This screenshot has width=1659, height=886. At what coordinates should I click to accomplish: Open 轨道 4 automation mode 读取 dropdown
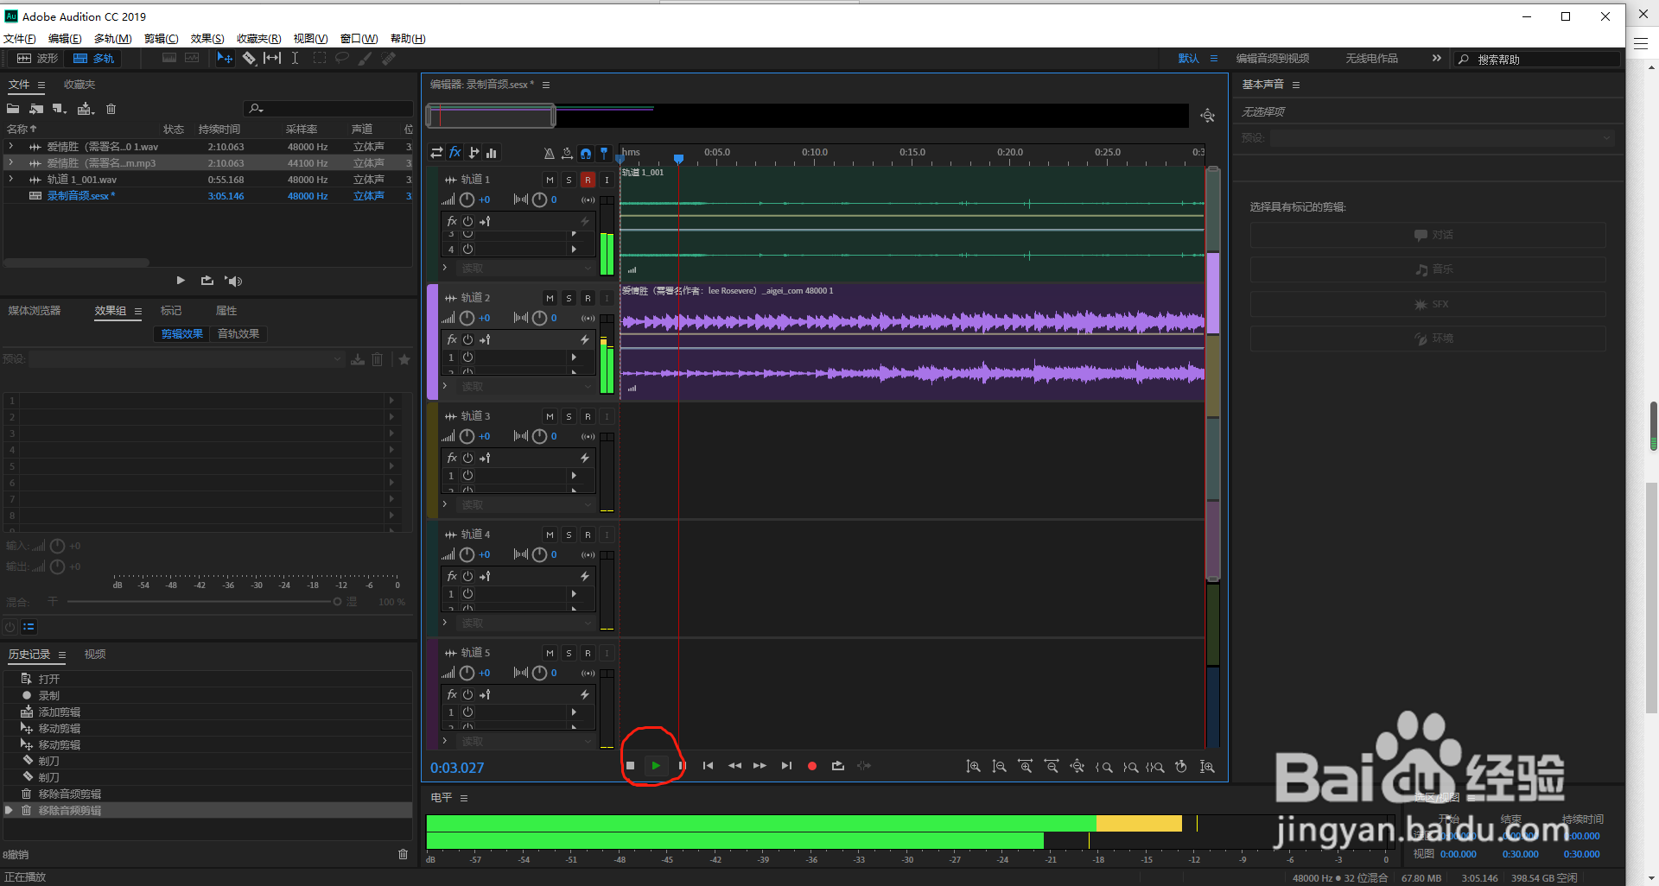coord(526,623)
